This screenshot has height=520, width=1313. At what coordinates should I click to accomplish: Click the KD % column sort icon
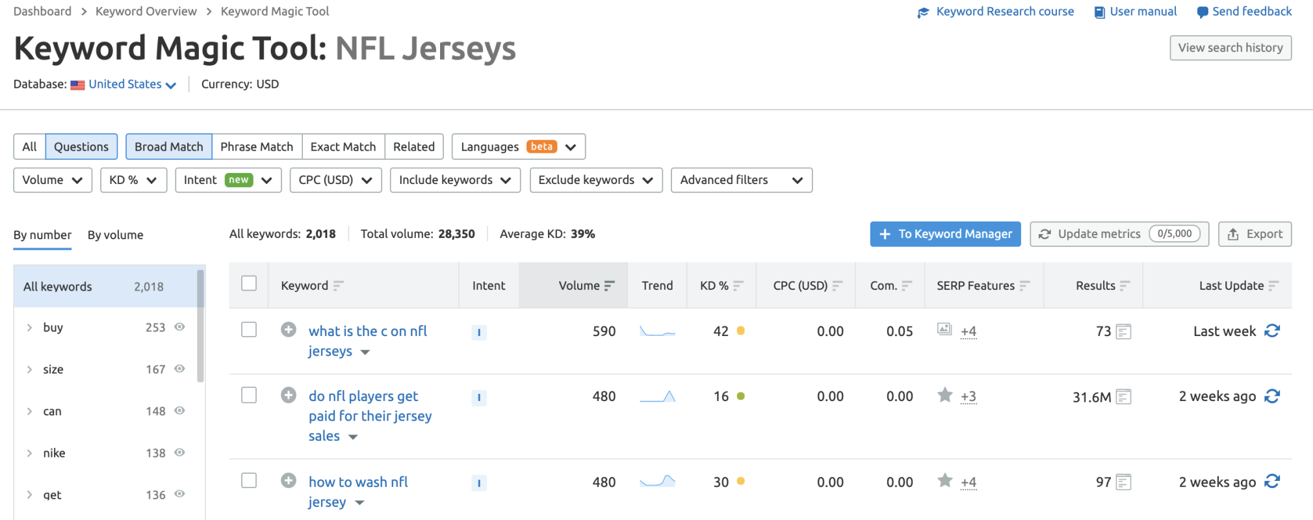click(x=738, y=285)
